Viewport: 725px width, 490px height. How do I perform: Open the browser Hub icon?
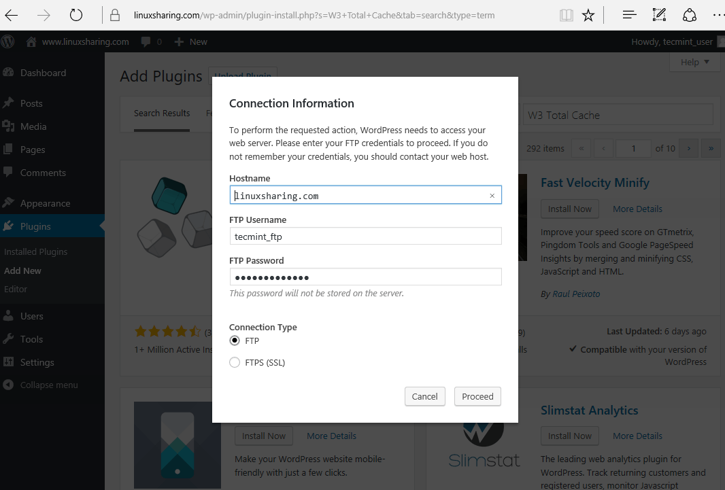pos(629,15)
